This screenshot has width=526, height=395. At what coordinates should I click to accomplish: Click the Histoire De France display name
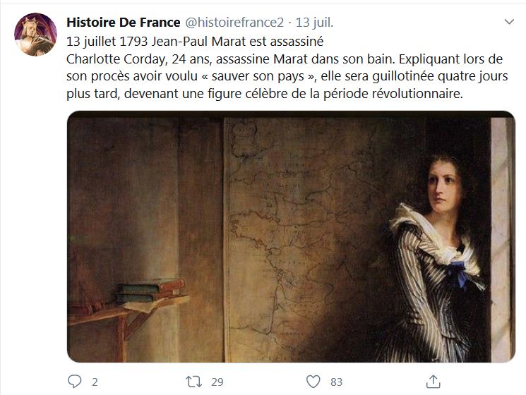click(124, 23)
